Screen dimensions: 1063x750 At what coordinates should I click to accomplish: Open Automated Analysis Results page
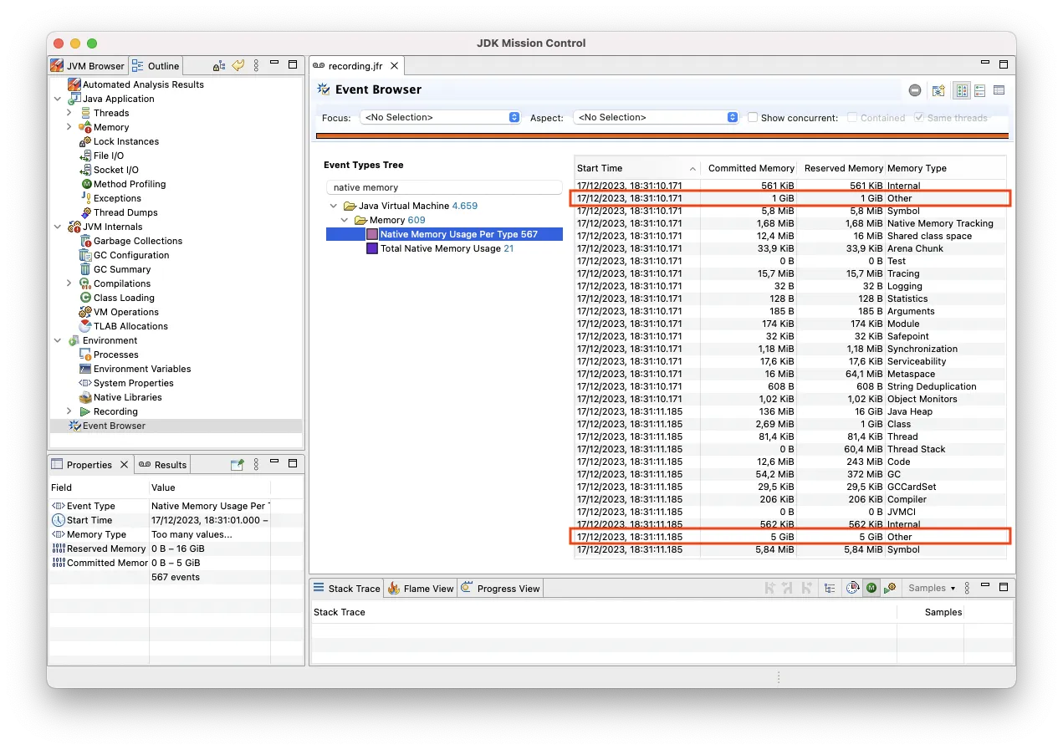pyautogui.click(x=143, y=84)
